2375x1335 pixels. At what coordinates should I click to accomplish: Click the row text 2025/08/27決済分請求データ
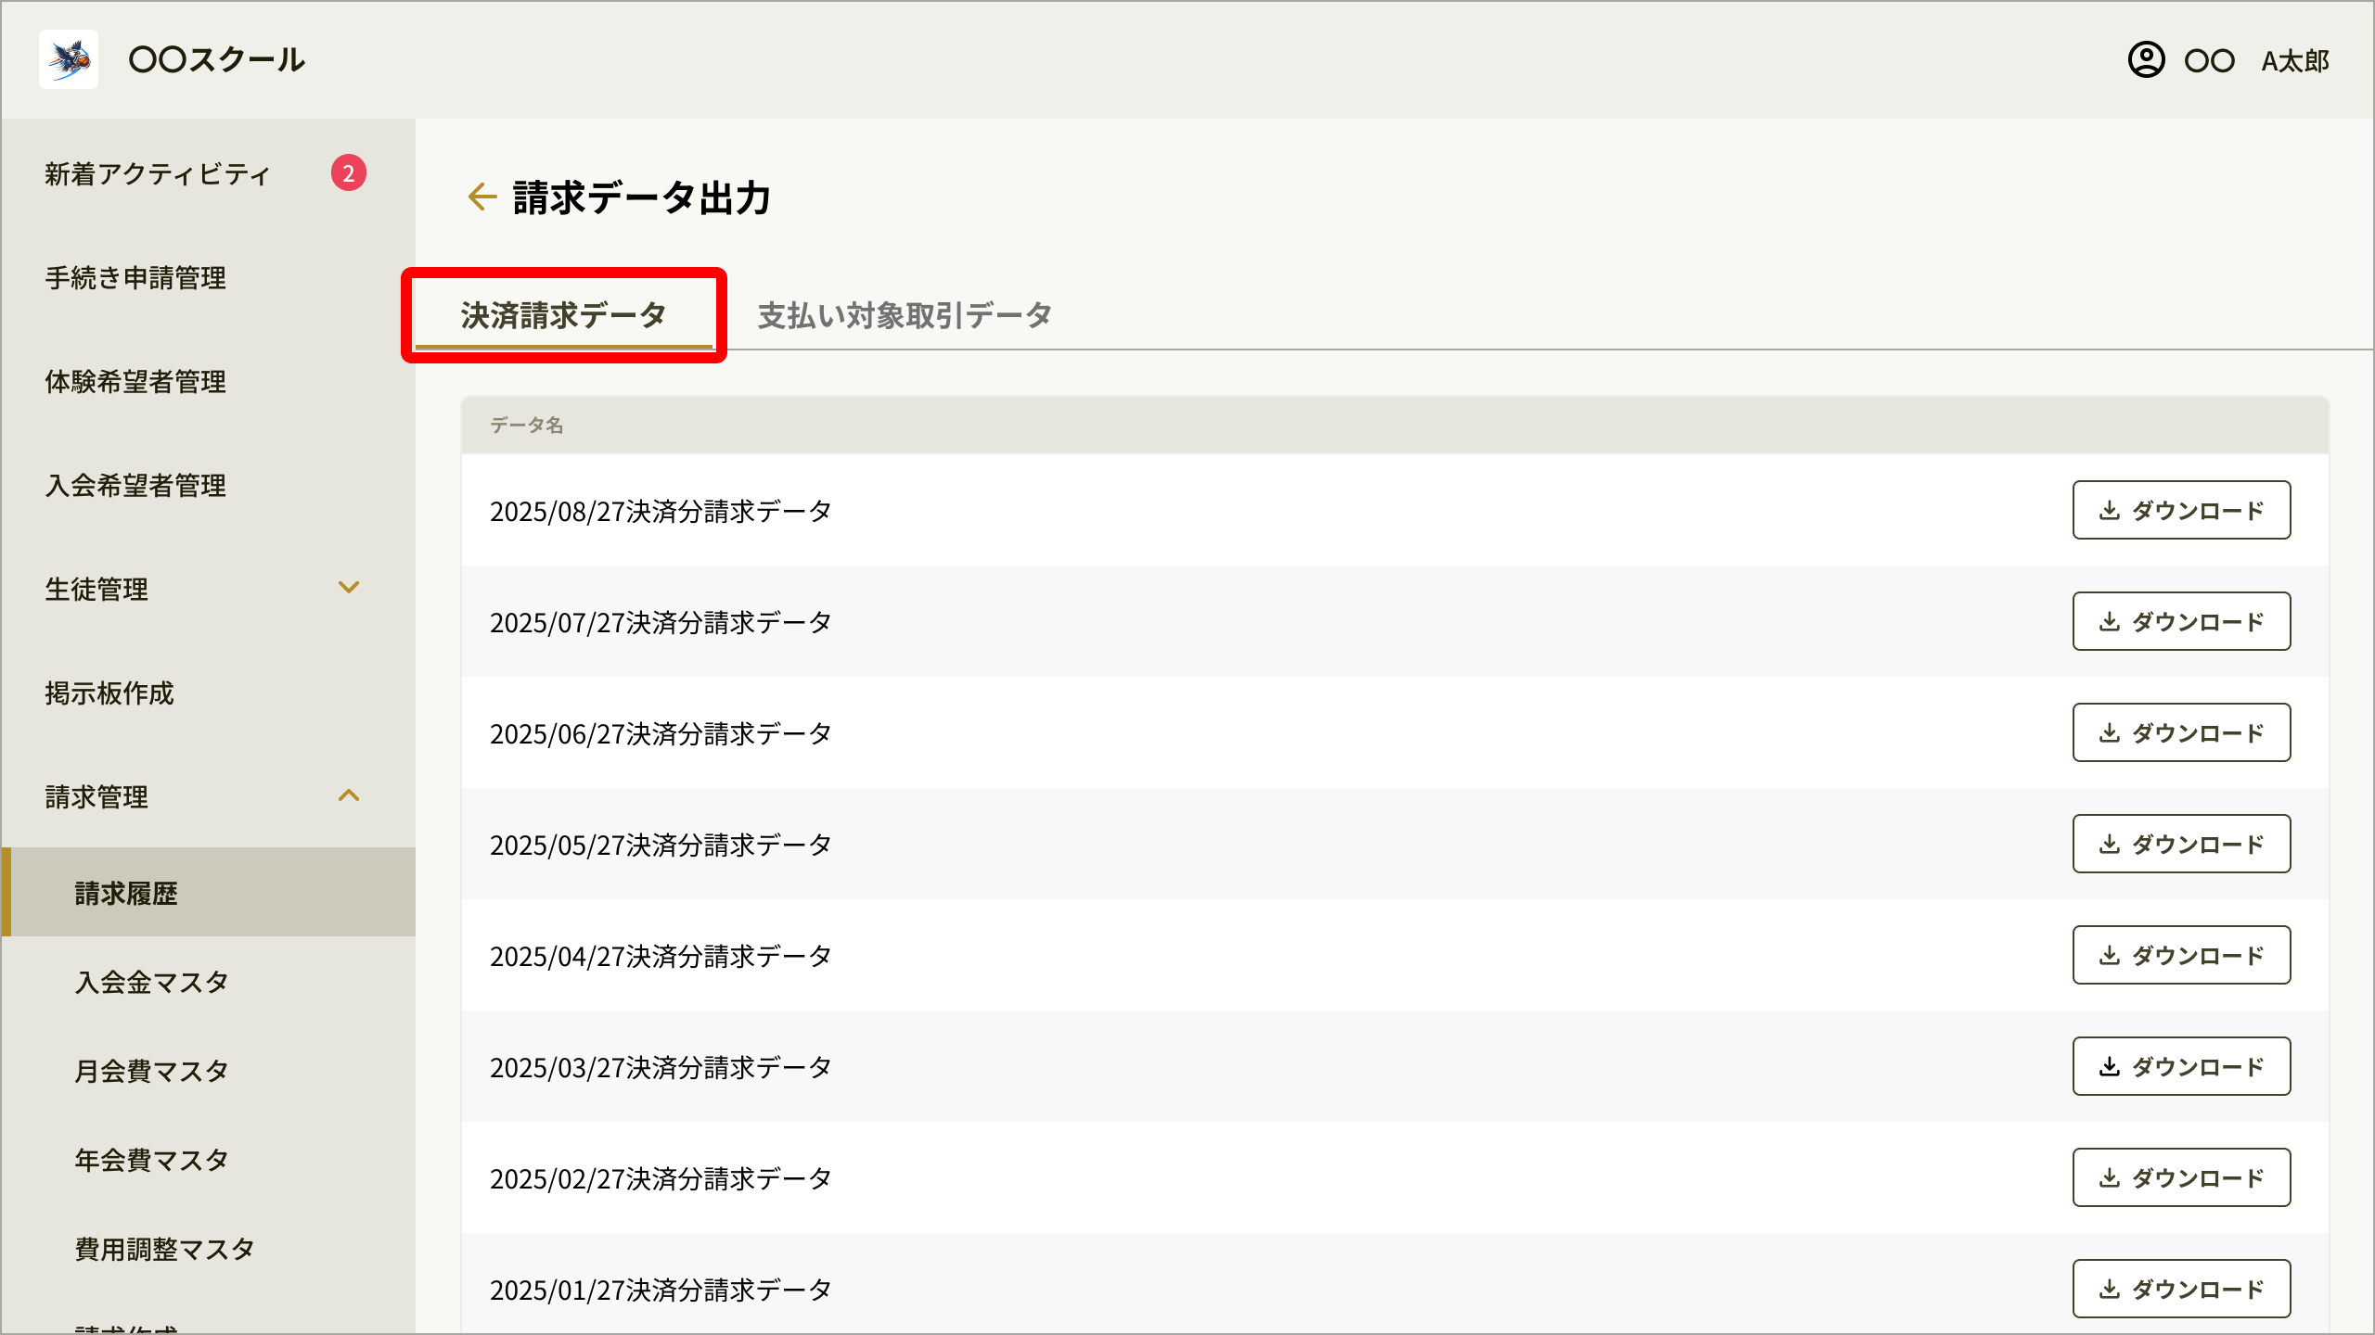[x=661, y=511]
